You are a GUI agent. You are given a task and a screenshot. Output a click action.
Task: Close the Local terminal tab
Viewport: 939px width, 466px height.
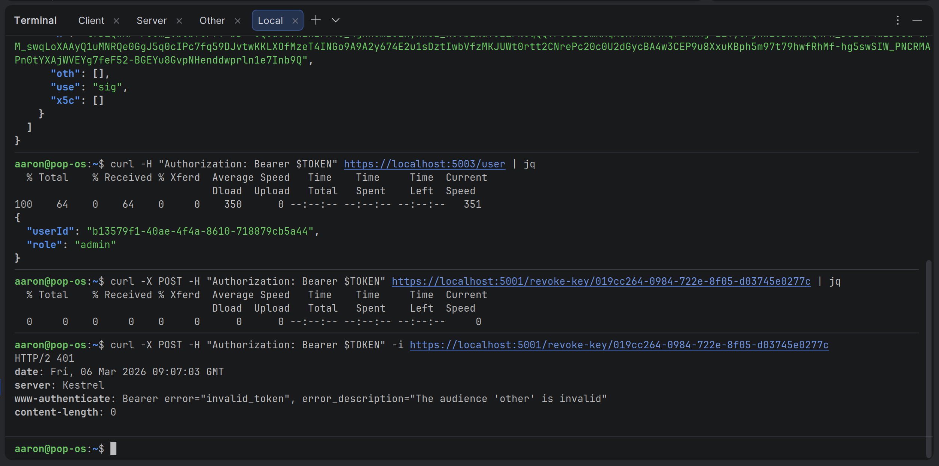(295, 21)
